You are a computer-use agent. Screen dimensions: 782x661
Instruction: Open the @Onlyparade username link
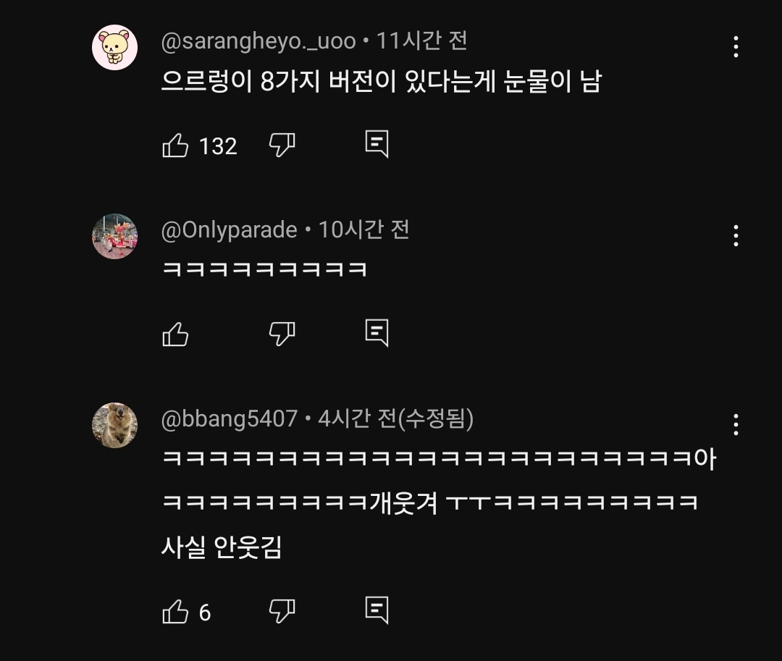tap(229, 230)
